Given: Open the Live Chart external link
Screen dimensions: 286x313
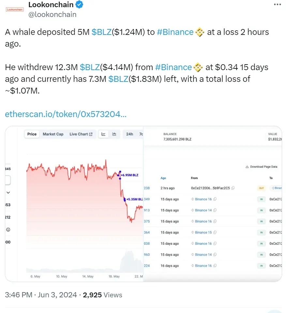Looking at the screenshot, I should pyautogui.click(x=81, y=134).
